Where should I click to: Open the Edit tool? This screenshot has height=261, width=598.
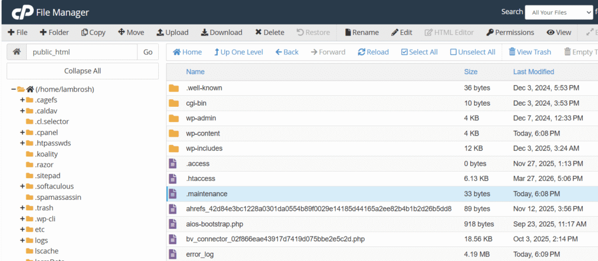click(x=402, y=33)
